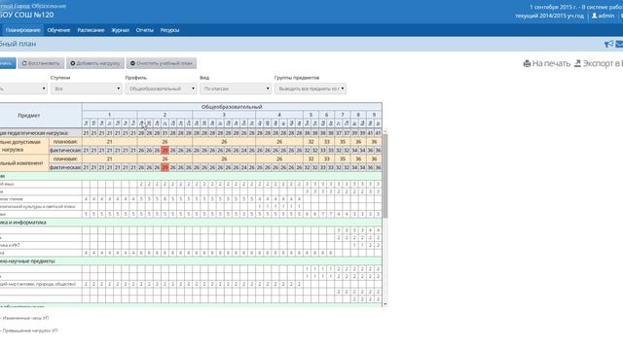623x350 pixels.
Task: Click the table scrollbar down arrow
Action: click(x=385, y=304)
